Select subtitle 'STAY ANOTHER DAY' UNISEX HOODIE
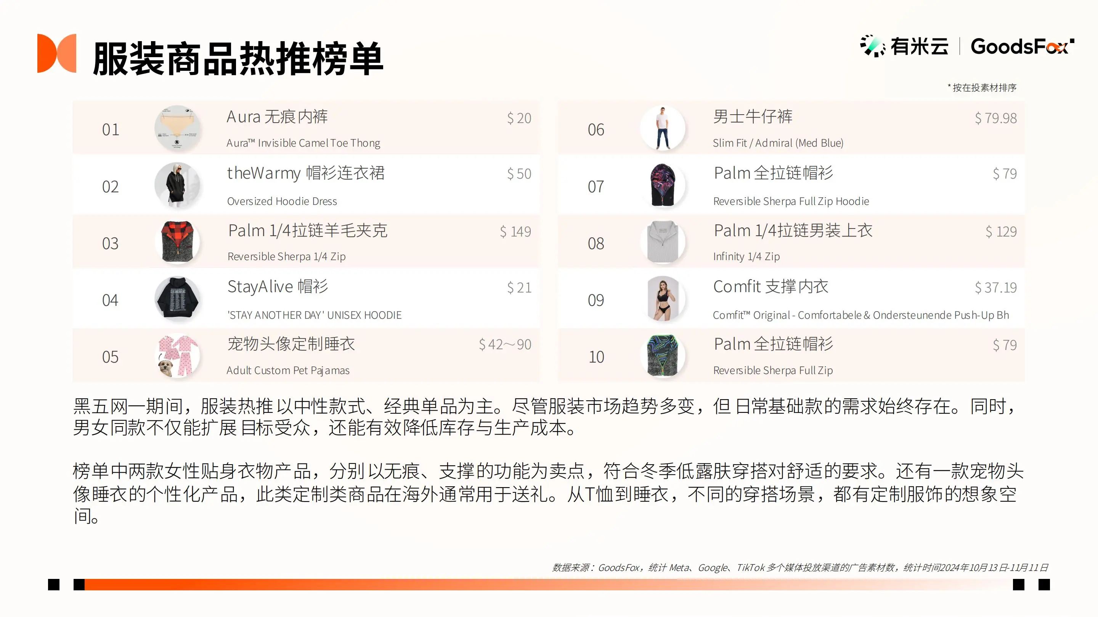Screen dimensions: 1098x617 pos(315,315)
